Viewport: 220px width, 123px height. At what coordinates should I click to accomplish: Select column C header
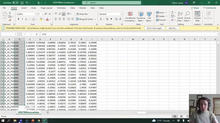30,39
